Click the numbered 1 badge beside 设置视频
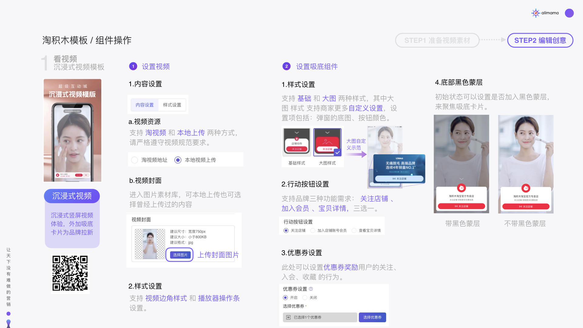The height and width of the screenshot is (328, 583). 133,66
